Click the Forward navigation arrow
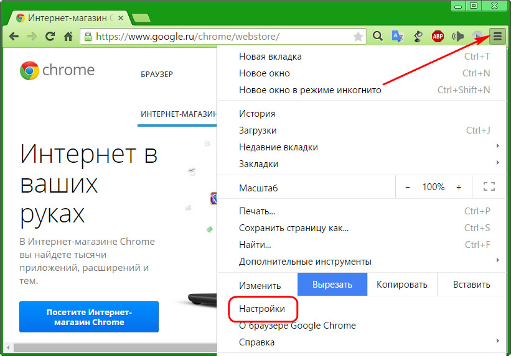The height and width of the screenshot is (356, 511). click(x=32, y=37)
